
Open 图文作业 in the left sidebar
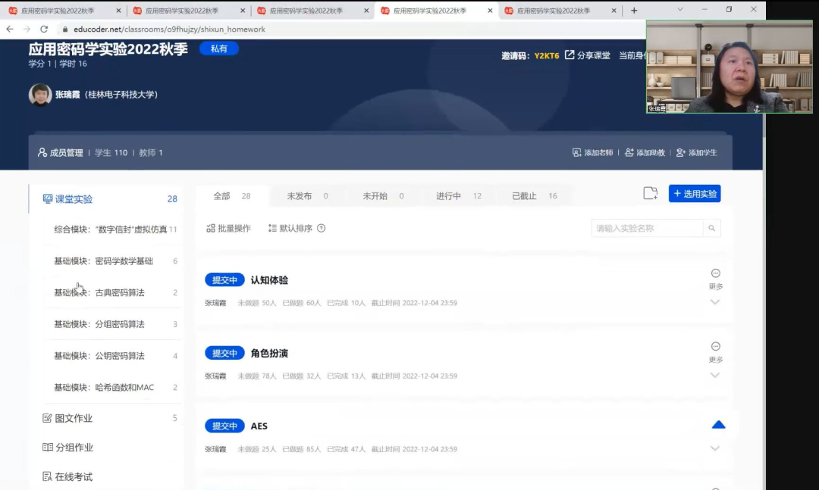click(x=74, y=418)
